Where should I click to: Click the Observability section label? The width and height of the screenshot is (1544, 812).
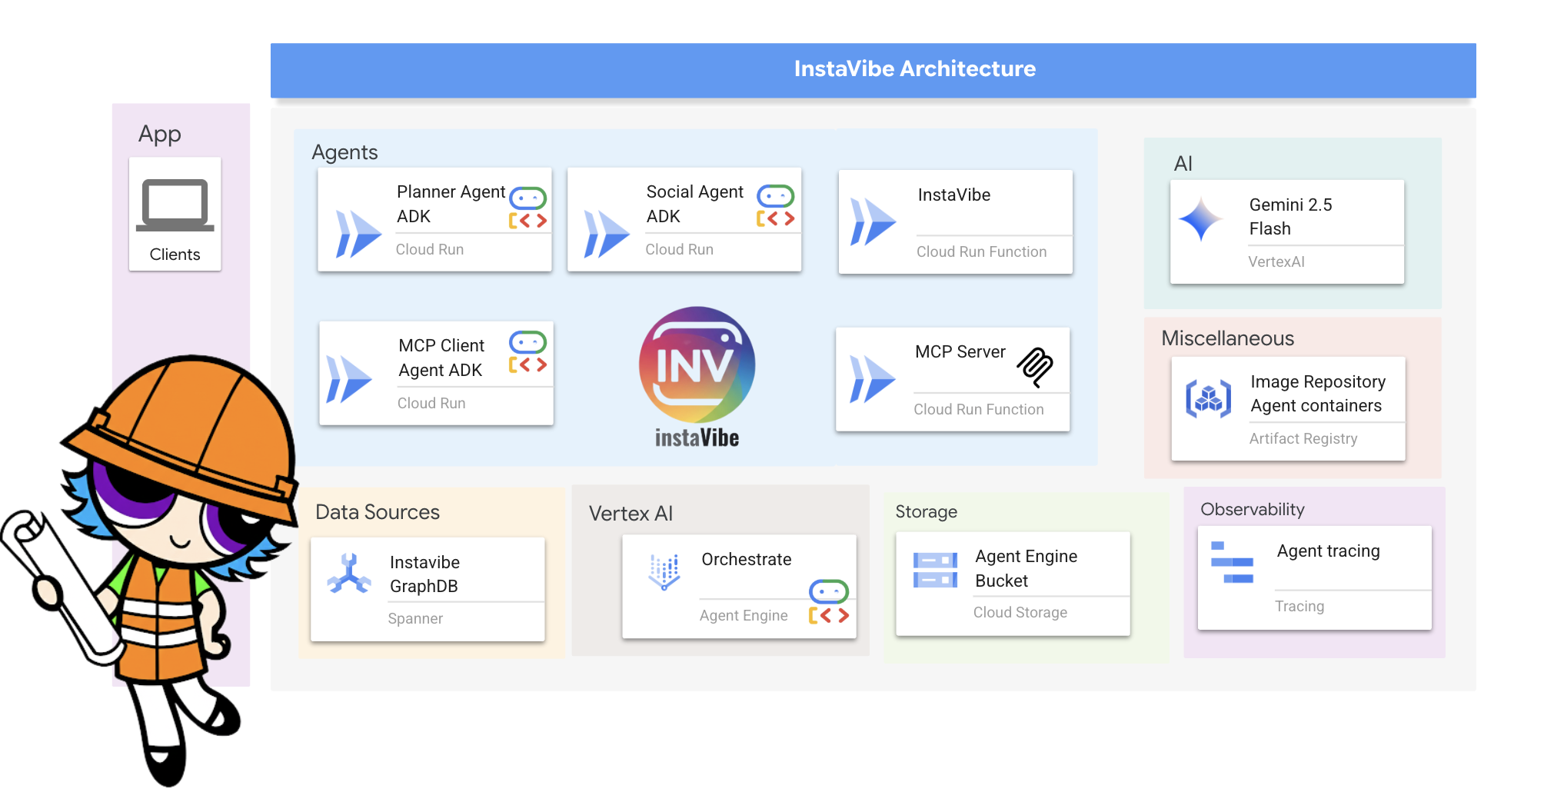click(x=1253, y=509)
